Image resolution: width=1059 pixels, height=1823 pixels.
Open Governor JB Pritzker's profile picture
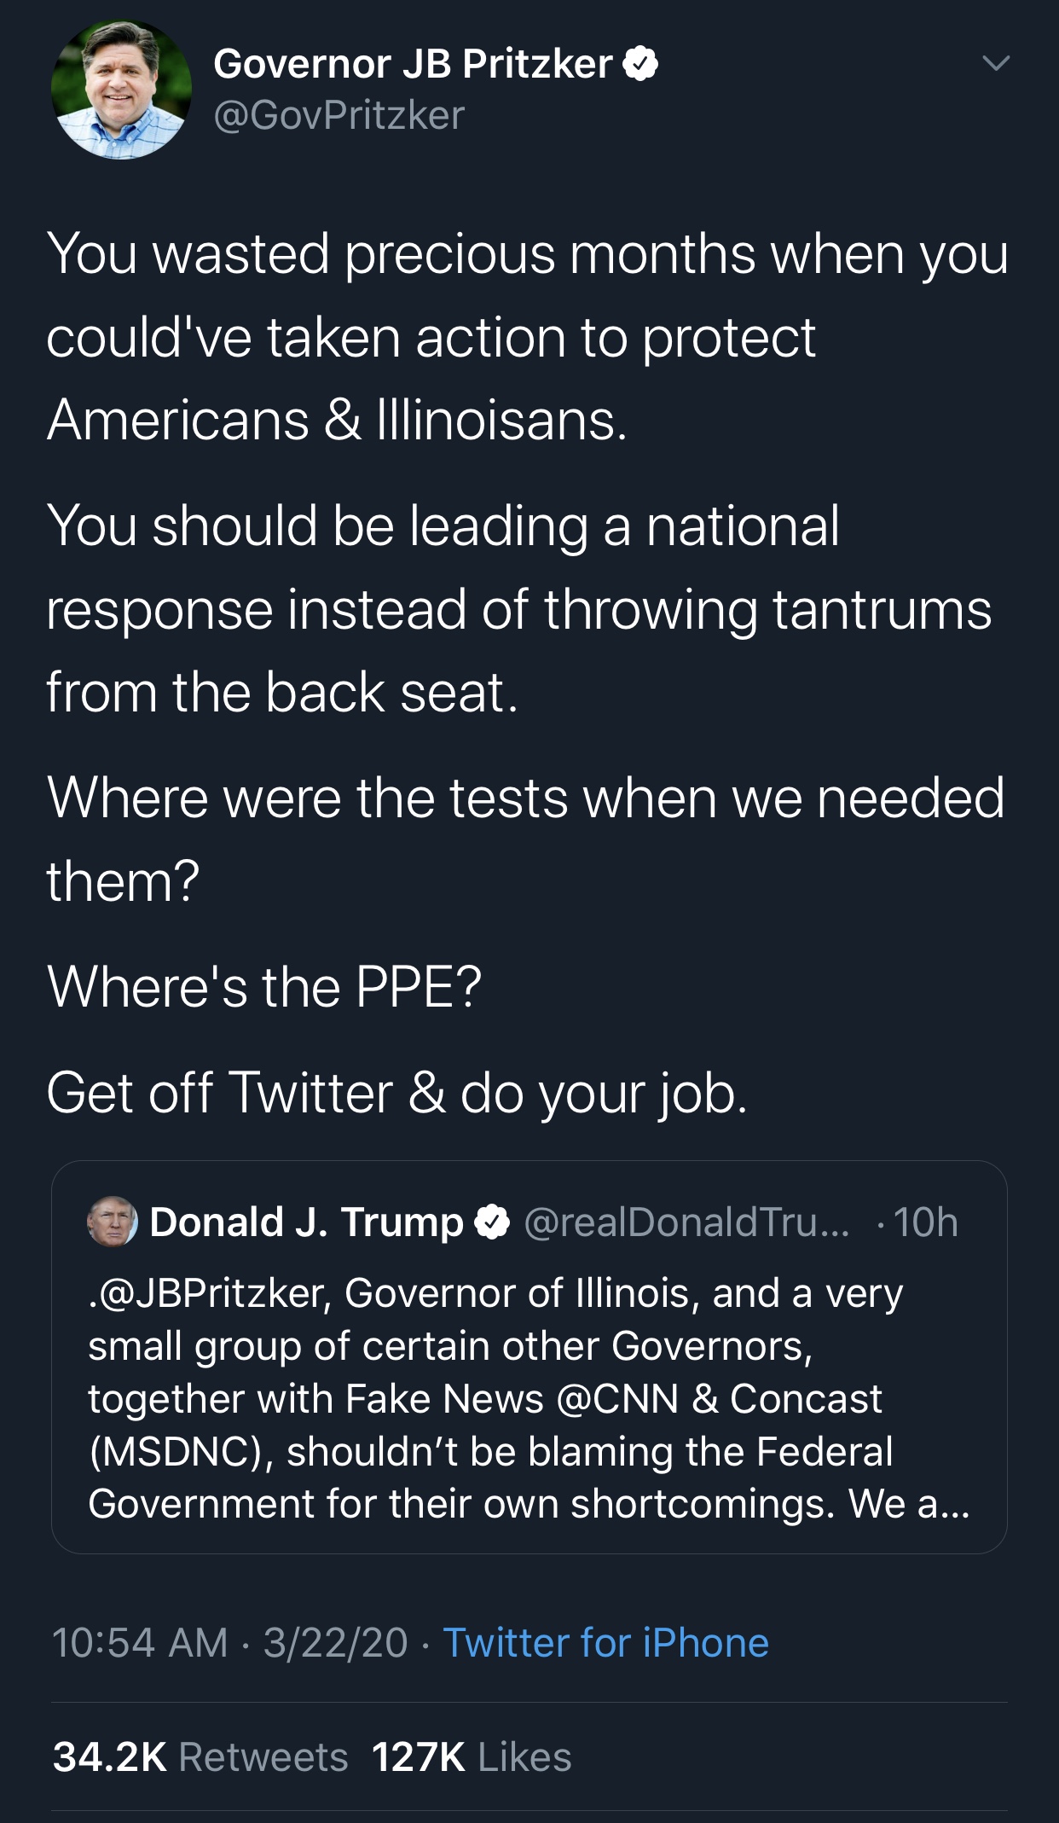[120, 90]
